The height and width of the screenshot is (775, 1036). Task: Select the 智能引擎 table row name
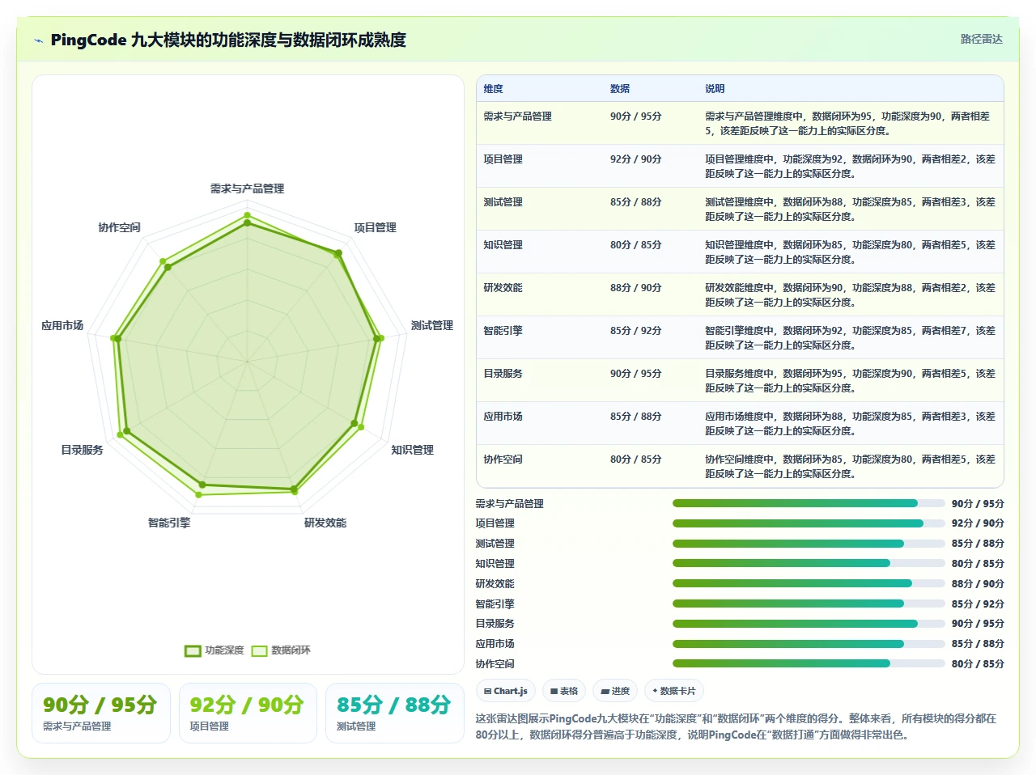coord(503,331)
